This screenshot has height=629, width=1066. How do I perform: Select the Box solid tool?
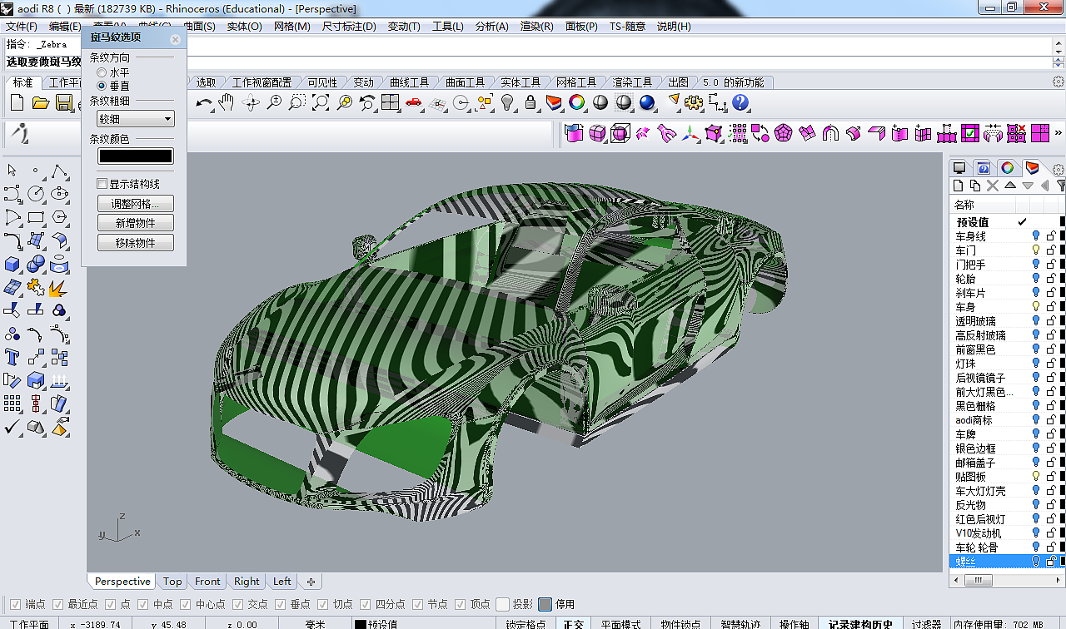pos(12,264)
